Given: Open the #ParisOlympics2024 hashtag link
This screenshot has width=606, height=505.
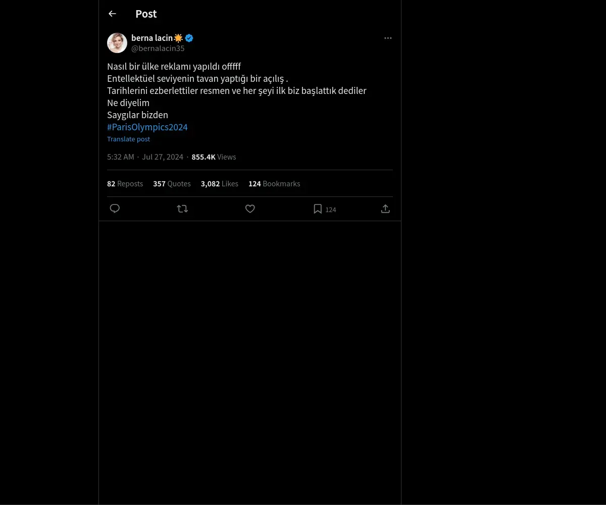Looking at the screenshot, I should [x=147, y=127].
